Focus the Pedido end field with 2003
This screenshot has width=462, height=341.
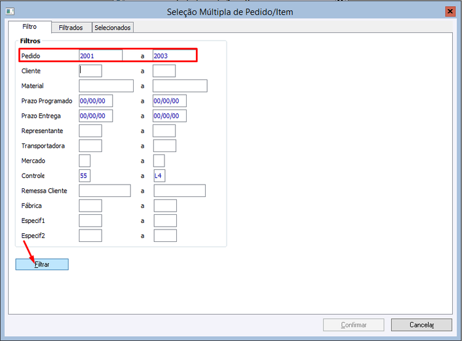pos(174,55)
